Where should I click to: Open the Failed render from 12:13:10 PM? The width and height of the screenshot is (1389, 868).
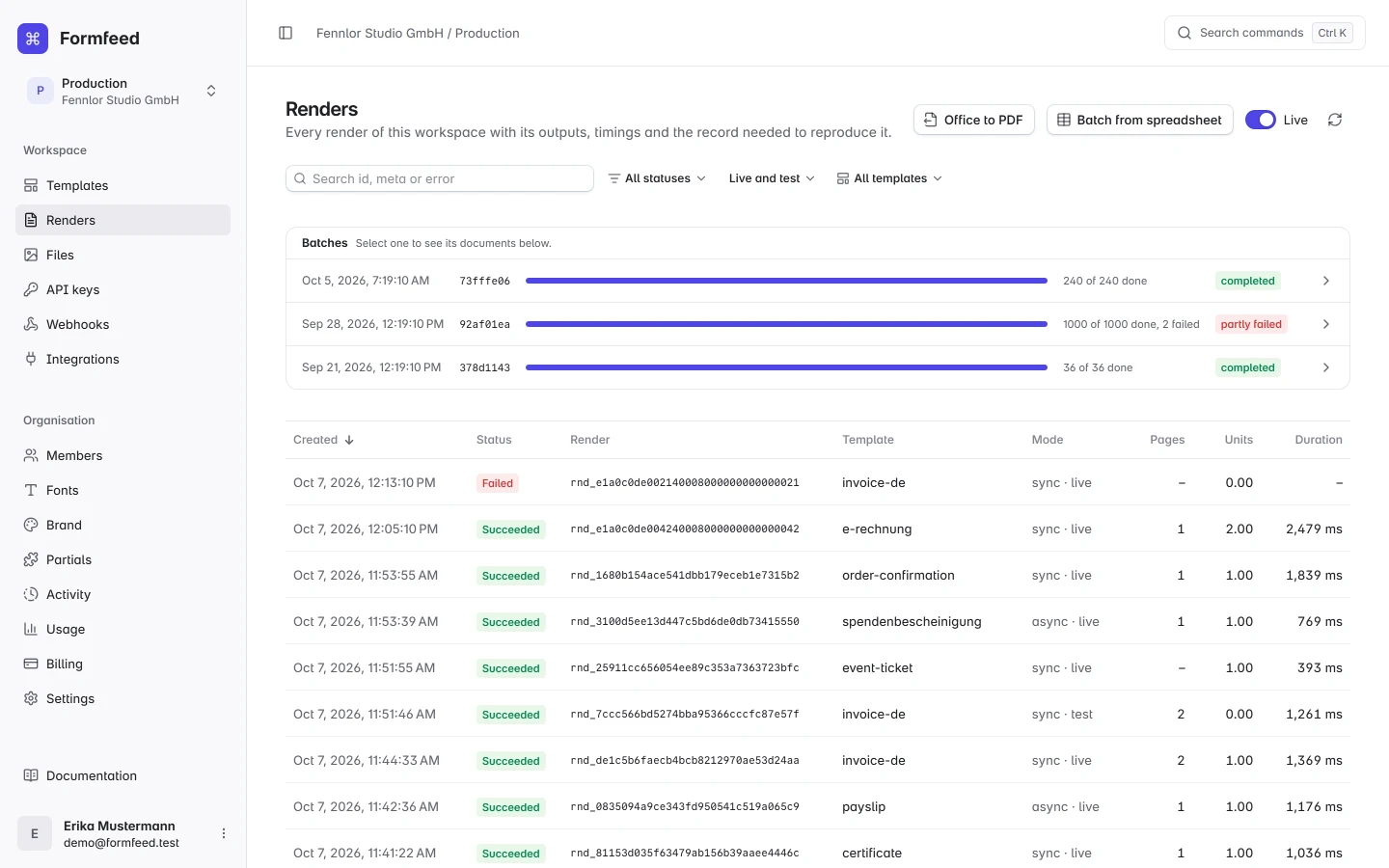click(818, 482)
